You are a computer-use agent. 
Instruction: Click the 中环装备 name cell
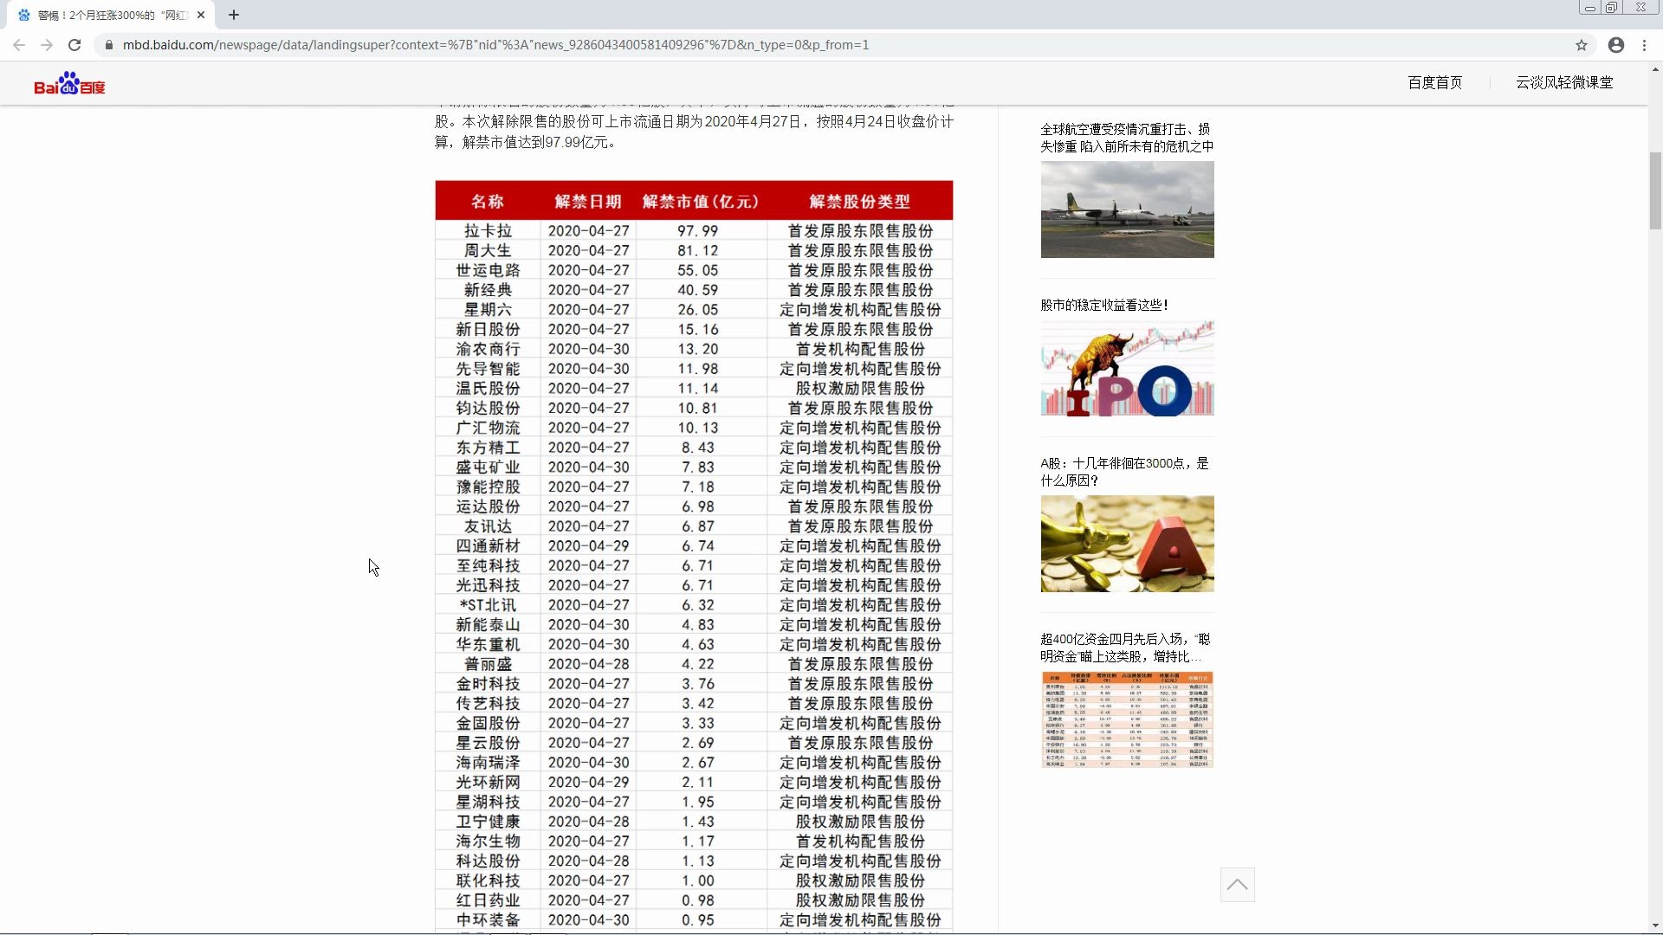tap(488, 920)
